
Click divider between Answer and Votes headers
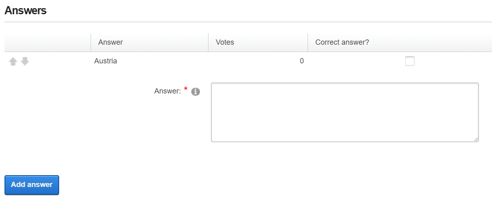pyautogui.click(x=208, y=42)
